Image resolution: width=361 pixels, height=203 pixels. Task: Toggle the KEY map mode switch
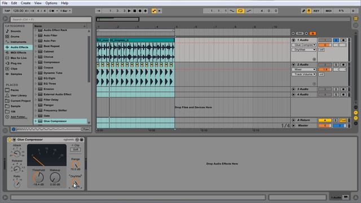coord(316,11)
